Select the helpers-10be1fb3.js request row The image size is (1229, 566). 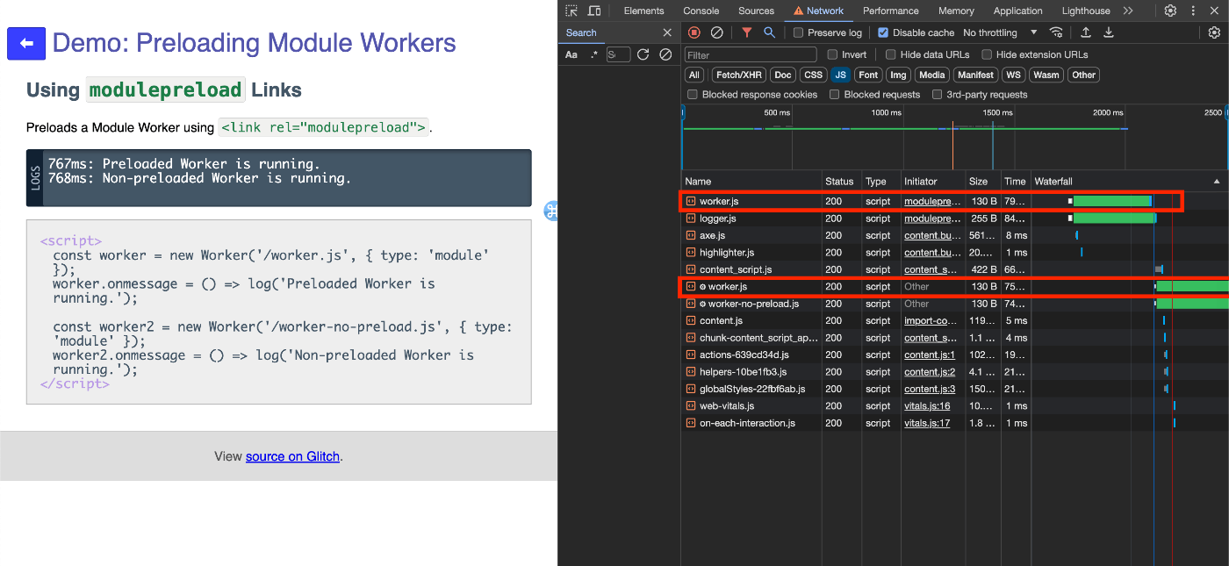(x=954, y=372)
